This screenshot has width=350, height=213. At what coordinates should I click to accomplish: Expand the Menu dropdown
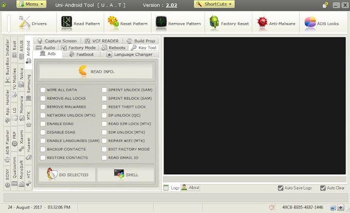click(31, 4)
